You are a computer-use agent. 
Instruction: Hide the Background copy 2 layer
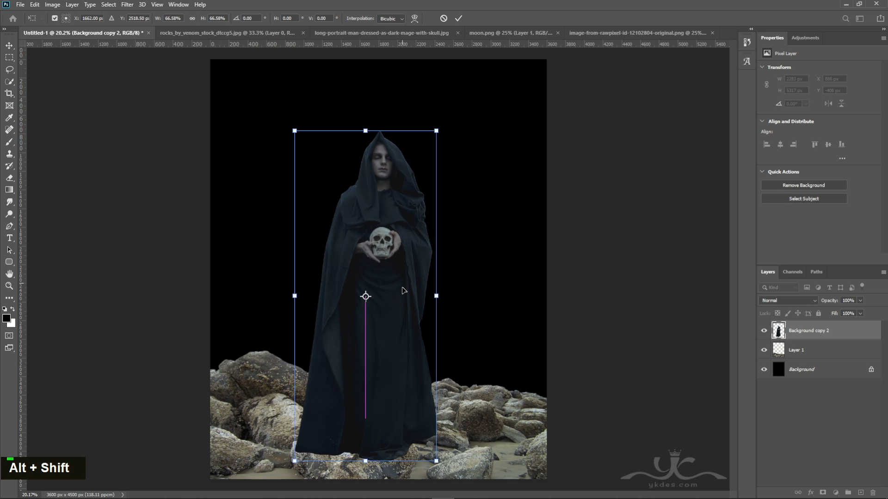coord(764,330)
